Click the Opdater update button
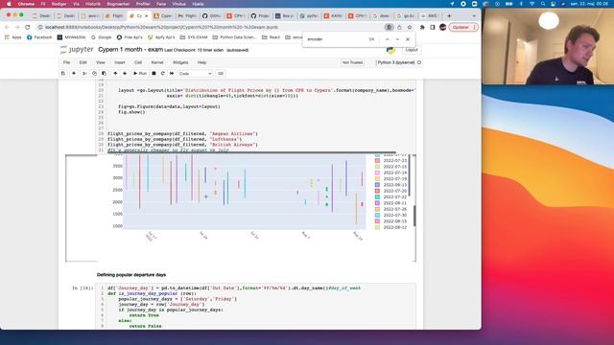The width and height of the screenshot is (614, 345). tap(463, 28)
